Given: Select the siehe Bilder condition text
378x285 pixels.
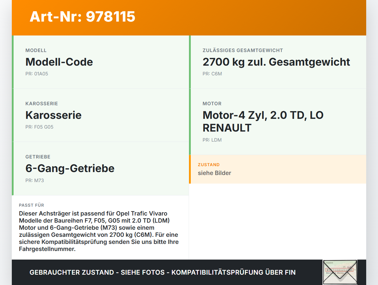Looking at the screenshot, I should [x=214, y=173].
